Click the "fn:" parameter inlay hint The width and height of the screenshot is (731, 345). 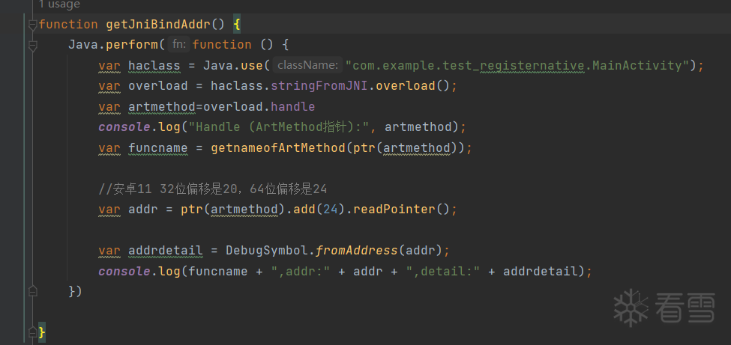click(179, 44)
